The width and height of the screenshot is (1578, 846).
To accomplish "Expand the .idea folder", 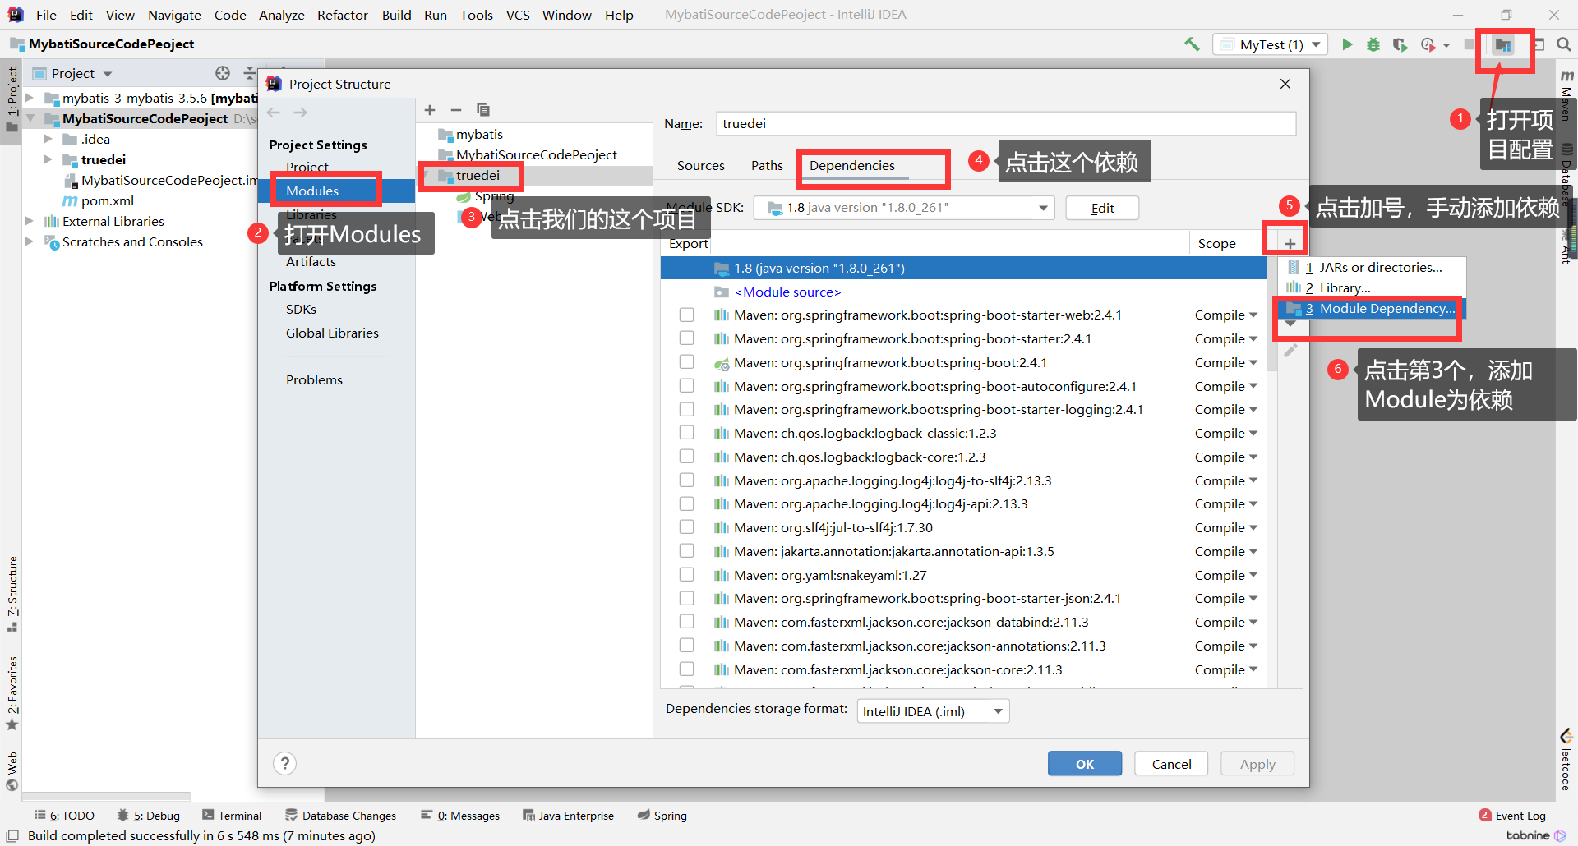I will pos(48,139).
